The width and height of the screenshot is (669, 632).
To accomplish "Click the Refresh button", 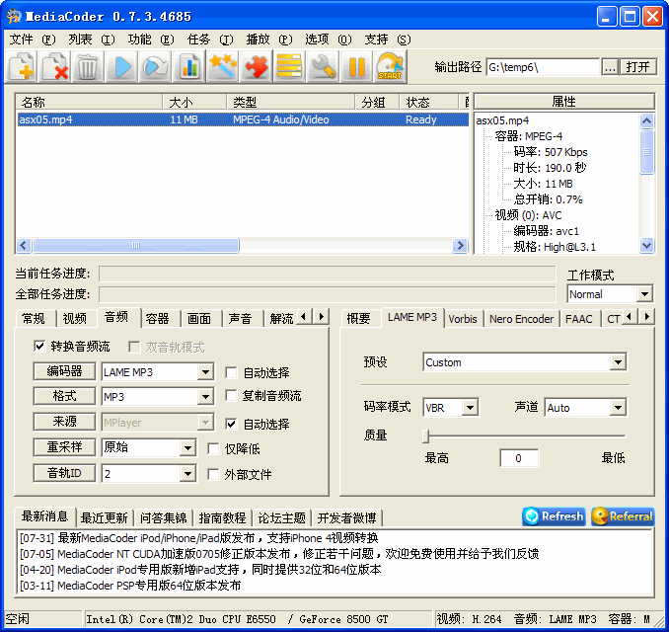I will coord(554,516).
